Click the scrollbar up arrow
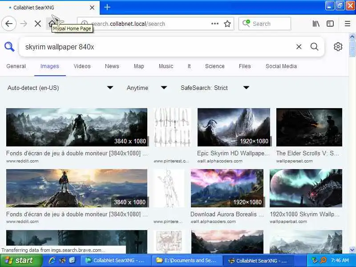Viewport: 356px width, 267px height. (352, 37)
